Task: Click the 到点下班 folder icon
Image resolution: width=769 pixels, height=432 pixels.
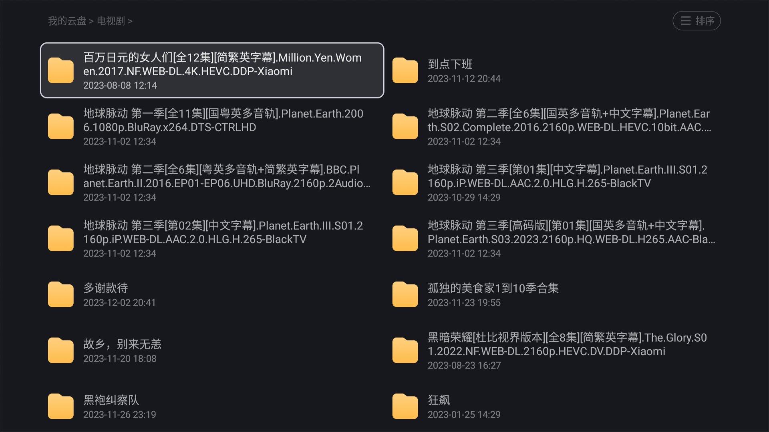Action: [405, 70]
